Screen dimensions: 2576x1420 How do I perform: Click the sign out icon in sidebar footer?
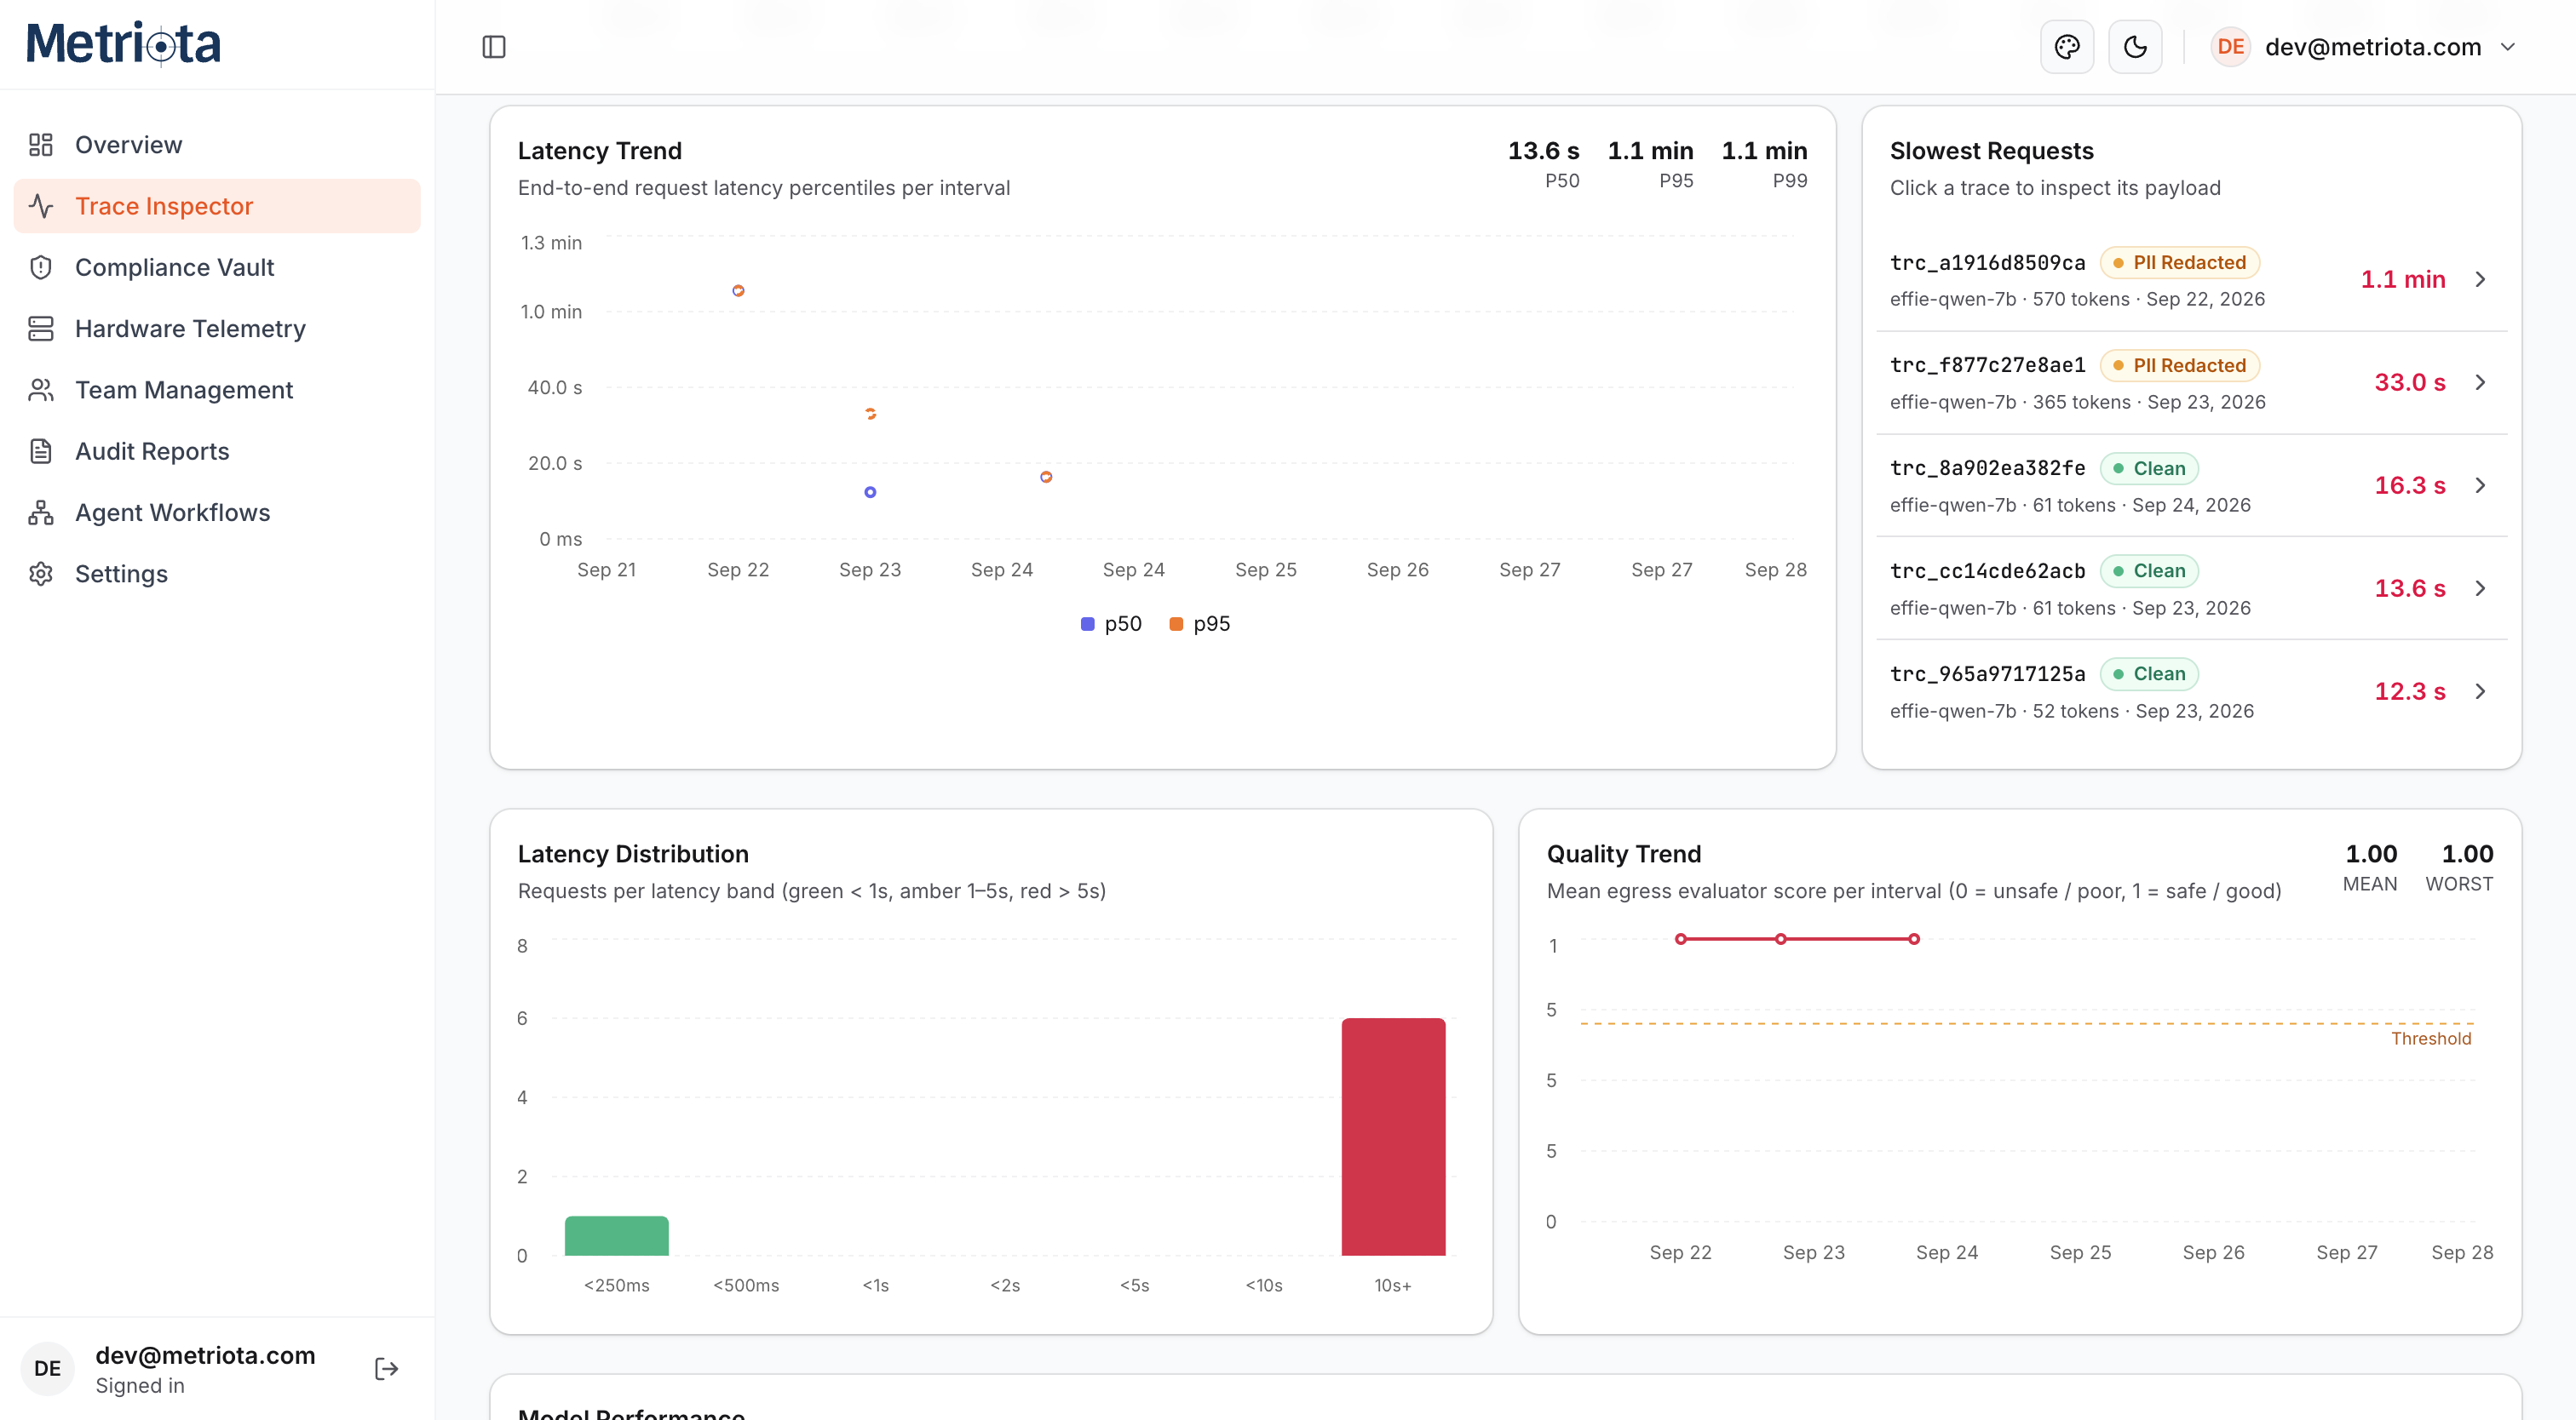pyautogui.click(x=387, y=1368)
